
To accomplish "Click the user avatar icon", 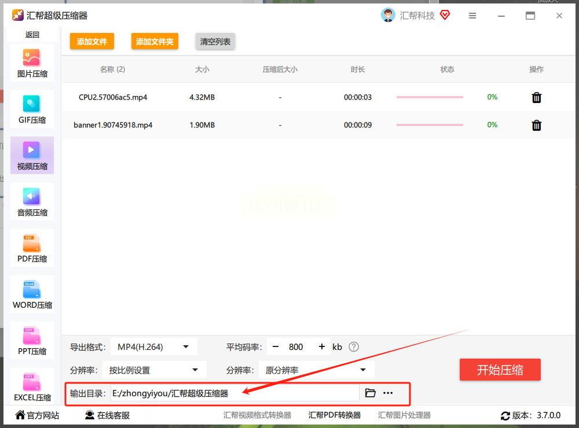I will 388,15.
